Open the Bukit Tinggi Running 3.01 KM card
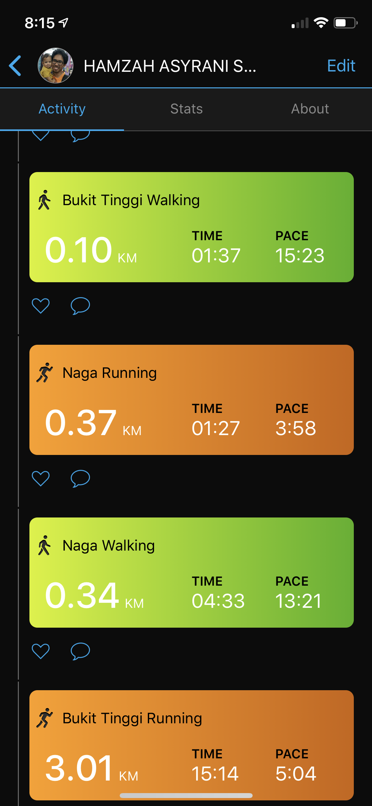 click(x=191, y=744)
